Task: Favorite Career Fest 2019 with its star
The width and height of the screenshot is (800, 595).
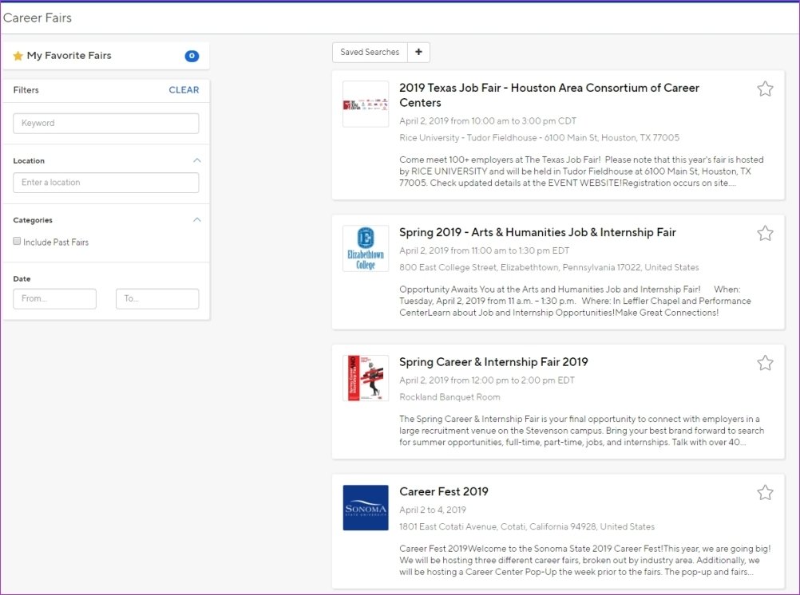Action: point(765,492)
